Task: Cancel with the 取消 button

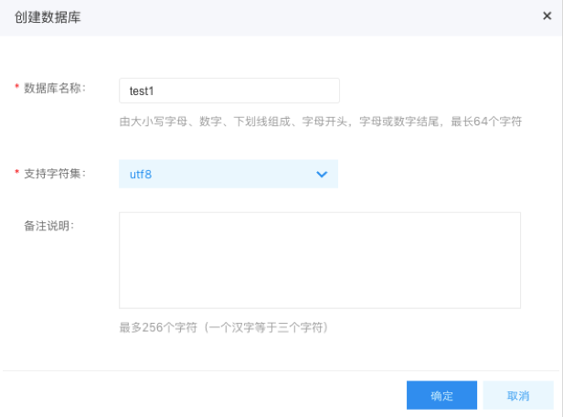Action: (x=517, y=395)
